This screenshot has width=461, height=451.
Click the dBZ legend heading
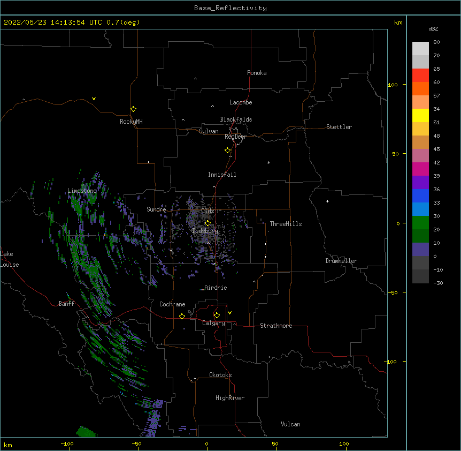tap(433, 28)
